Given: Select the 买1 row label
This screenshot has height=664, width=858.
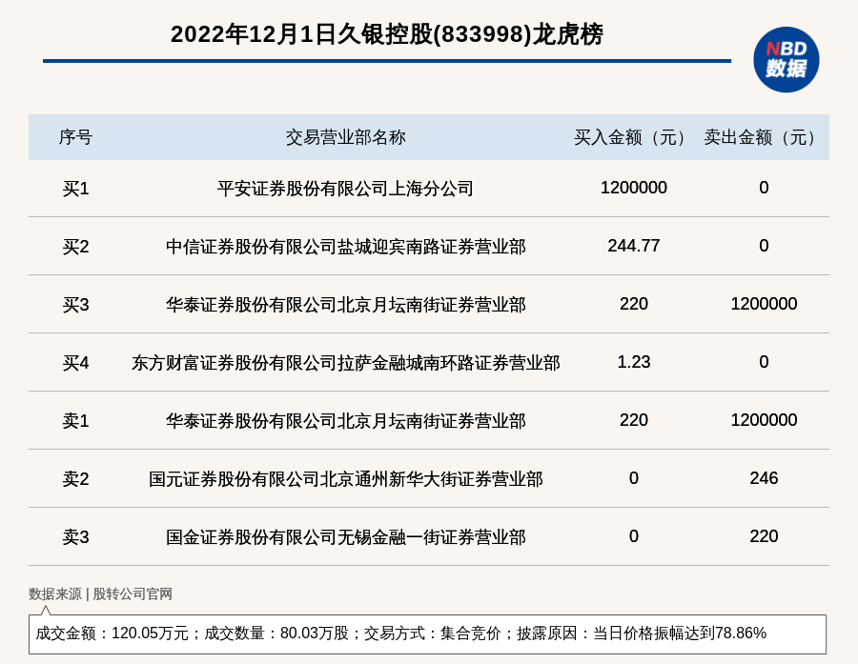Looking at the screenshot, I should tap(75, 189).
